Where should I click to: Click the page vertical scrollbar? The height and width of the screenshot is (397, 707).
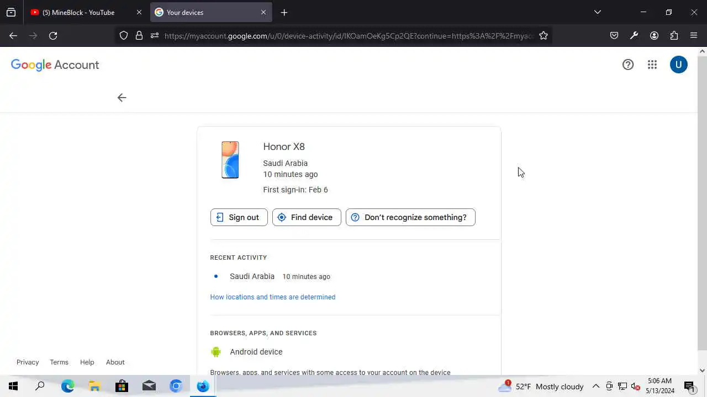[702, 202]
